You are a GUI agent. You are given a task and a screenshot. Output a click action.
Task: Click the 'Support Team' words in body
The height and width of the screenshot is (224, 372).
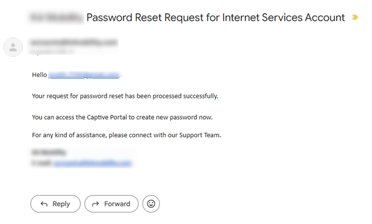(200, 135)
